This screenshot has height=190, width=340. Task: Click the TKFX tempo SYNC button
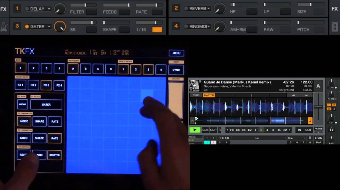click(176, 70)
